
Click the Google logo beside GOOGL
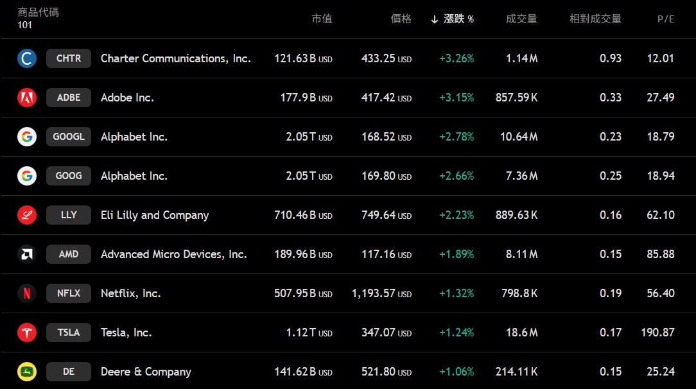point(27,137)
